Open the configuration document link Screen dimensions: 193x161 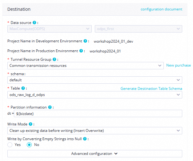tap(161, 9)
